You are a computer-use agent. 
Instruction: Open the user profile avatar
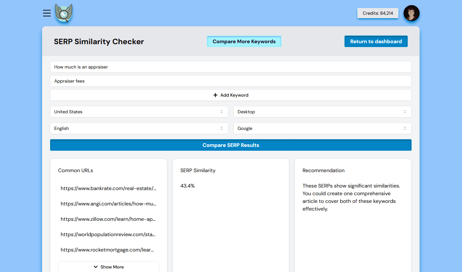411,13
